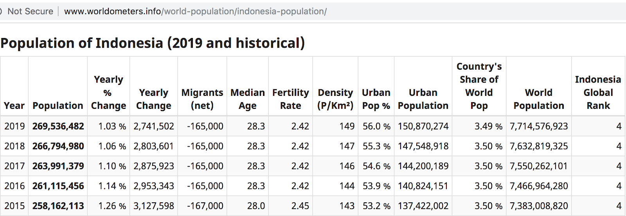Click the 2016 yearly change 2,953,343 cell
The height and width of the screenshot is (216, 626).
(154, 186)
